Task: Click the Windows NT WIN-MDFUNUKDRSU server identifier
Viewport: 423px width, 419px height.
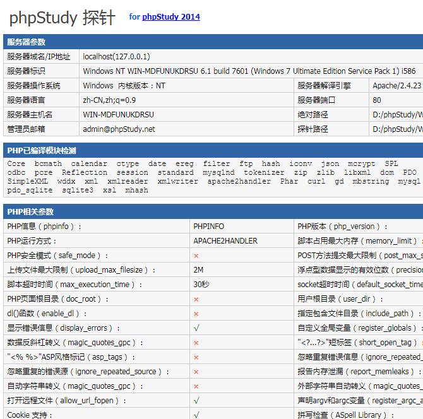Action: [249, 71]
